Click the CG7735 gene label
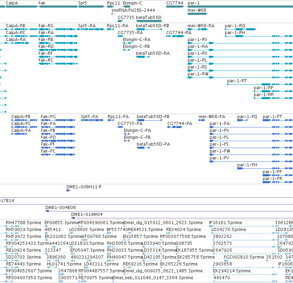Screen dimensions: 293x283 126,17
